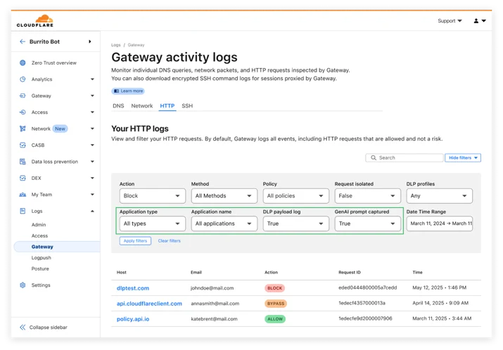503x350 pixels.
Task: Open the Method filter dropdown
Action: [224, 196]
